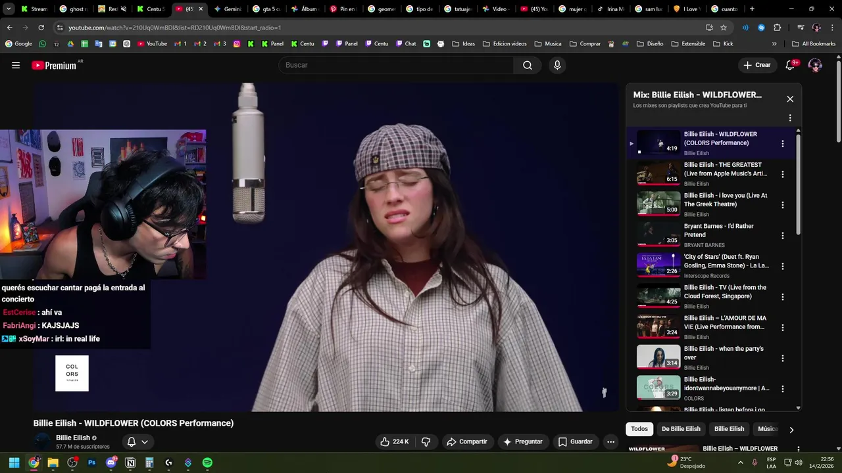Click the Crear button

(x=757, y=65)
